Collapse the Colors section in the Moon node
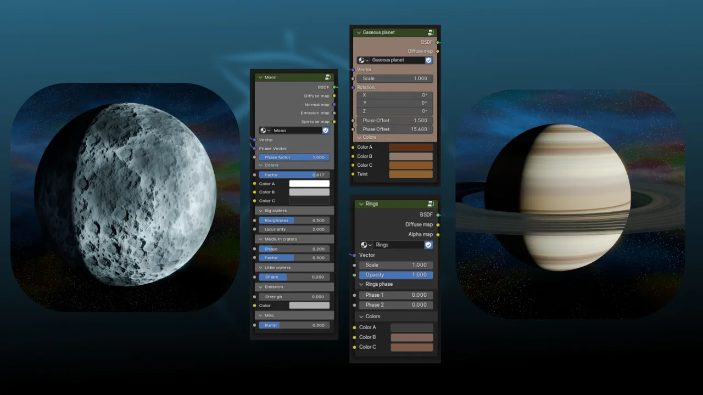This screenshot has width=703, height=395. 260,166
